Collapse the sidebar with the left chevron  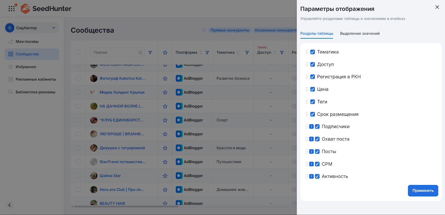tap(9, 205)
